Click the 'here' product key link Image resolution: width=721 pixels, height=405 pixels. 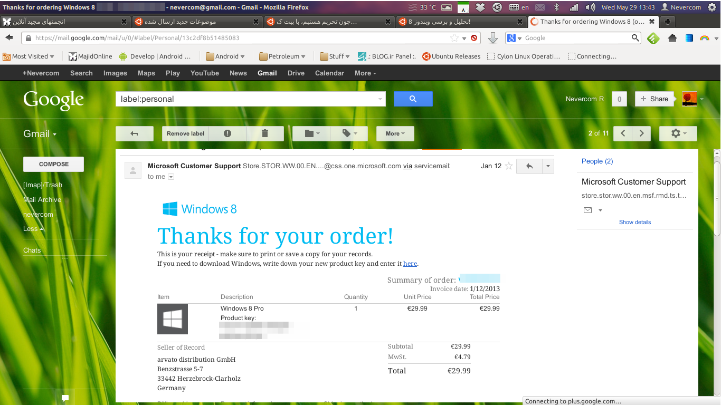click(410, 264)
